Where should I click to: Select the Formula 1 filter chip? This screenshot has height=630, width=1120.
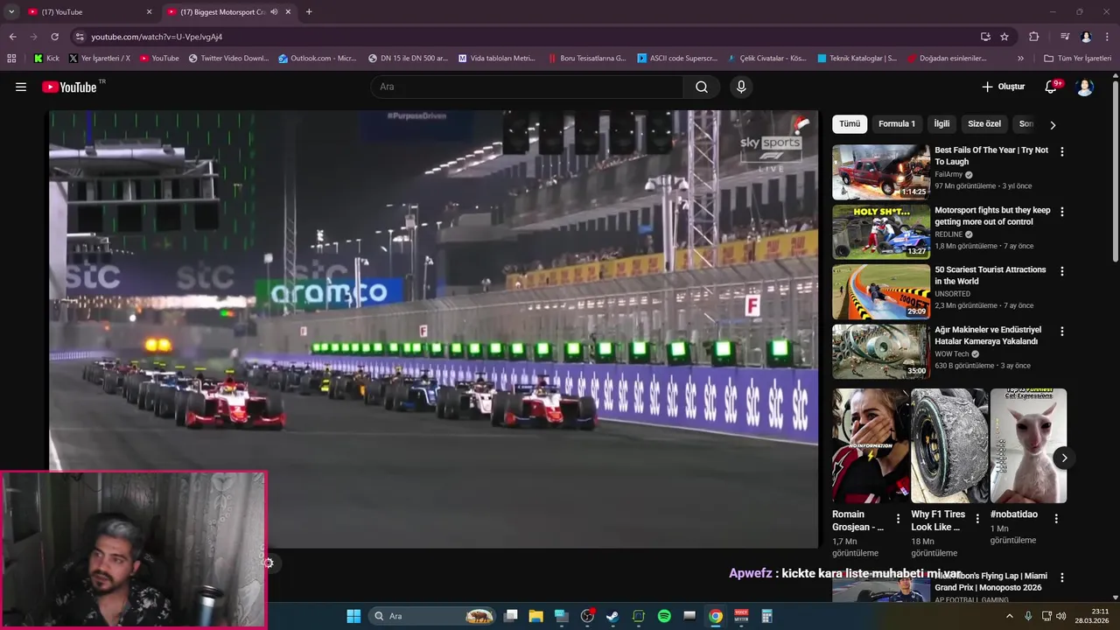coord(897,124)
